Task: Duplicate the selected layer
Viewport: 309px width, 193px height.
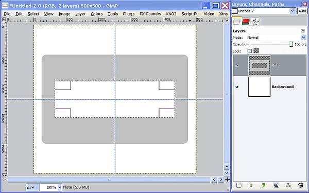Action: (x=276, y=185)
